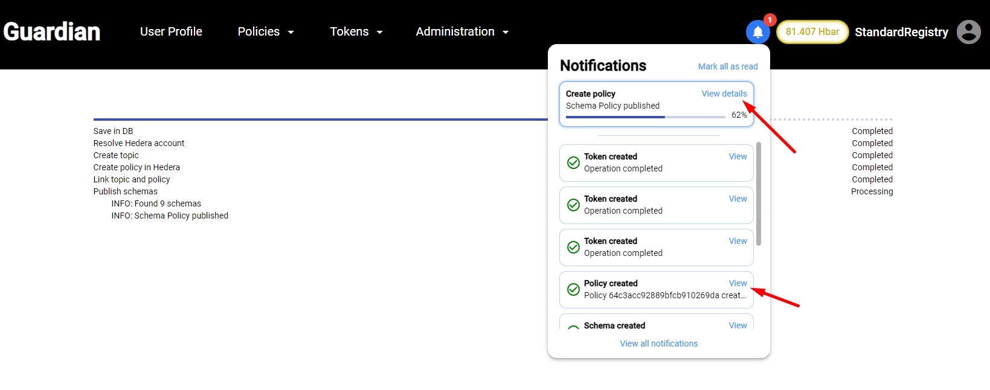
Task: Click green checkmark on first Token created
Action: [x=573, y=162]
